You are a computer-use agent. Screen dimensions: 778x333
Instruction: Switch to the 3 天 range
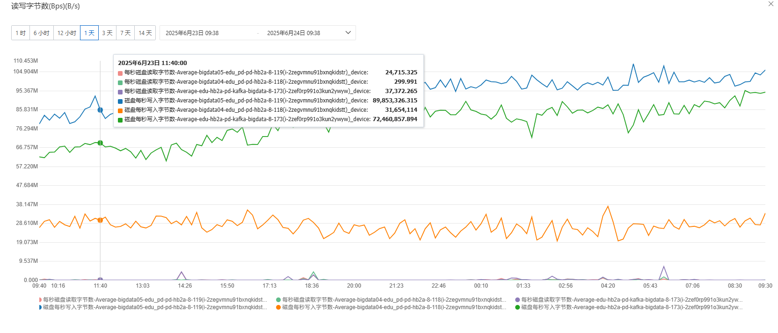[x=107, y=33]
